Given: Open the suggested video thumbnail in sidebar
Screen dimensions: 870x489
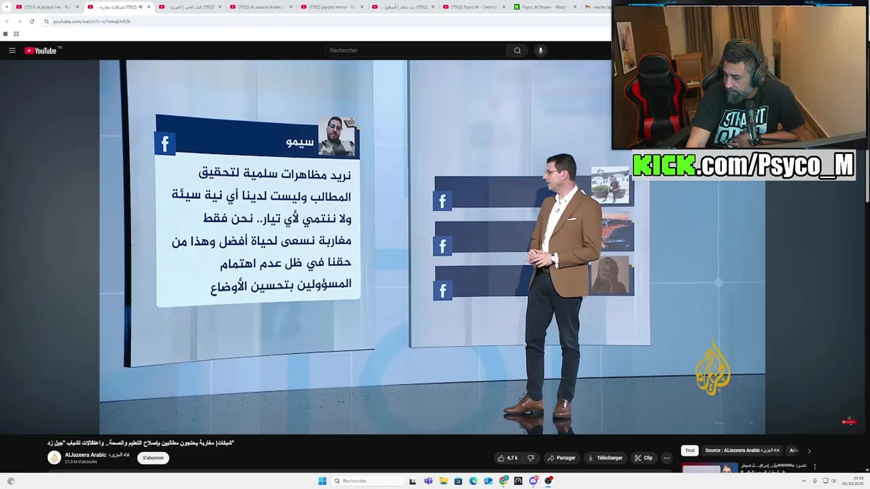Looking at the screenshot, I should pos(710,468).
